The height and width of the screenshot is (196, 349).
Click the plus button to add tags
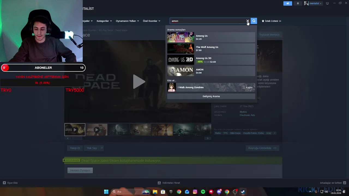(275, 133)
